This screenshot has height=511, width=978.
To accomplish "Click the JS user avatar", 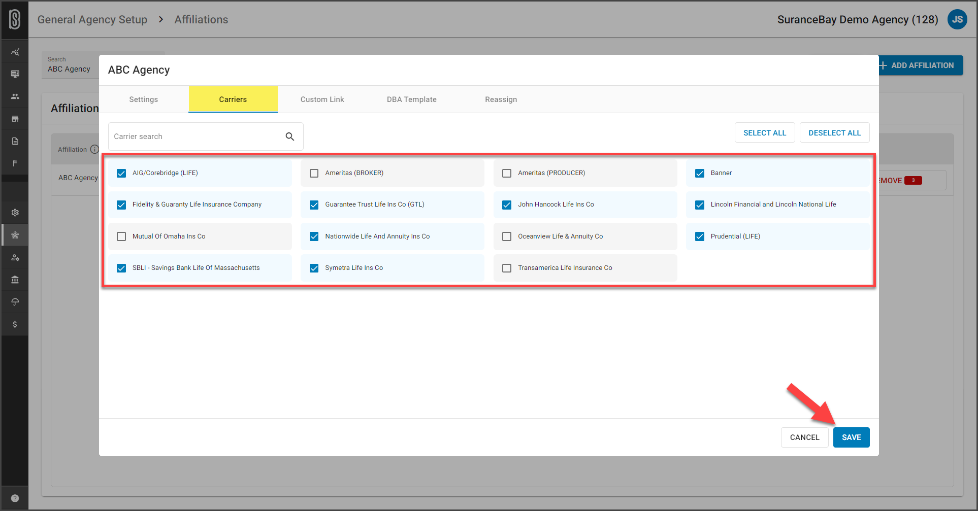I will coord(957,20).
